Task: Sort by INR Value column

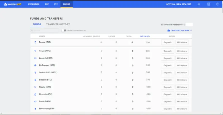Action: (x=145, y=36)
